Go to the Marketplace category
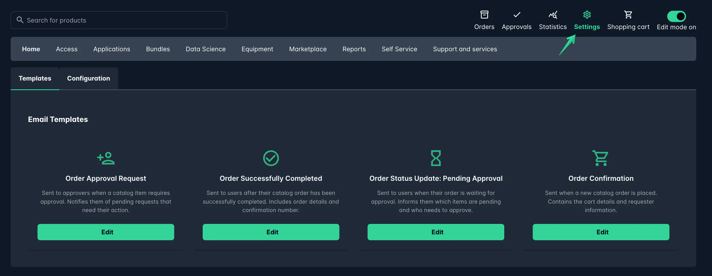This screenshot has width=712, height=276. pos(308,49)
